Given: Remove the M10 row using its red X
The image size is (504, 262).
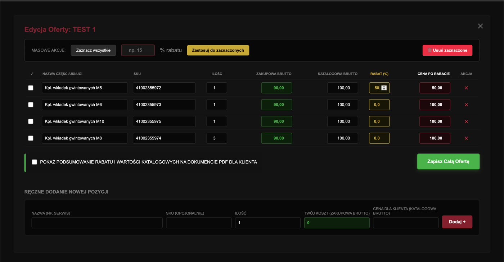Looking at the screenshot, I should pos(466,121).
